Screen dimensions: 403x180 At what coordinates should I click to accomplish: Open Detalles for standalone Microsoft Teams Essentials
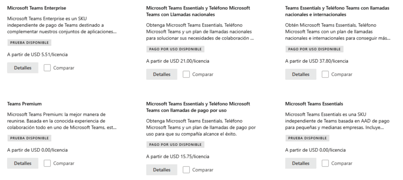tap(301, 163)
